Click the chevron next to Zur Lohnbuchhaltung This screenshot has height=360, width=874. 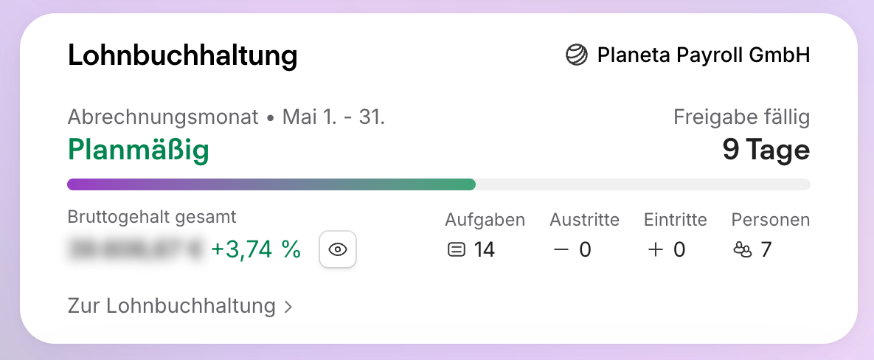tap(288, 306)
